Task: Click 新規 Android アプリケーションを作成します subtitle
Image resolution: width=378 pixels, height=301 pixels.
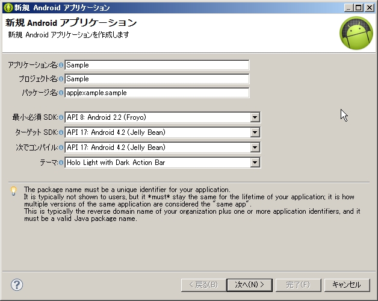Action: pos(69,35)
